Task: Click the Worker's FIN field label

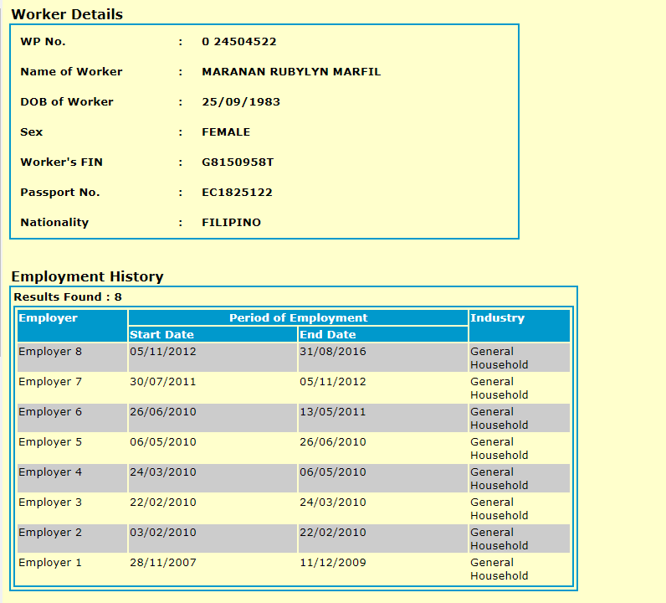Action: tap(61, 162)
